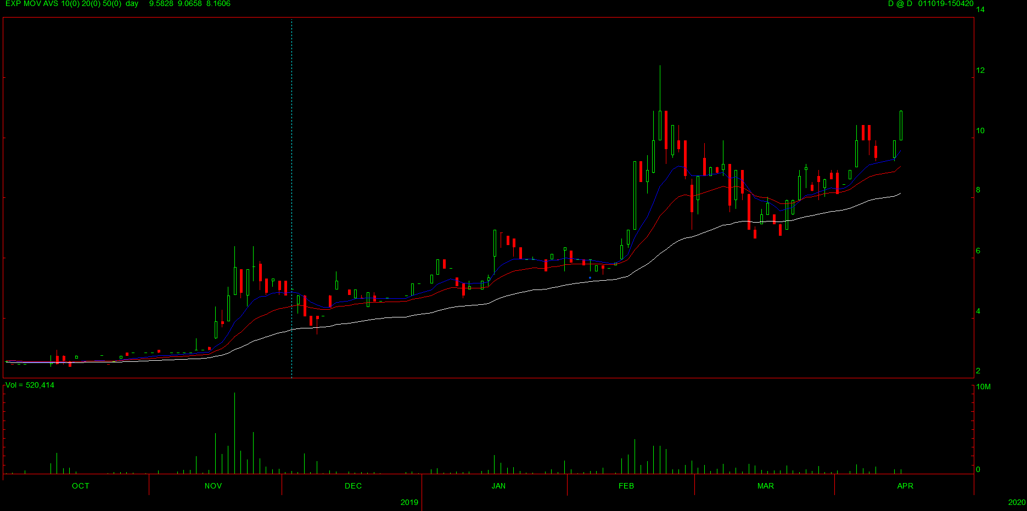This screenshot has height=511, width=1027.
Task: Click the price axis label 4
Action: pyautogui.click(x=978, y=311)
